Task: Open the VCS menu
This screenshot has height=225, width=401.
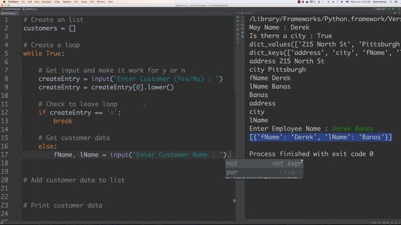Action: click(x=92, y=2)
